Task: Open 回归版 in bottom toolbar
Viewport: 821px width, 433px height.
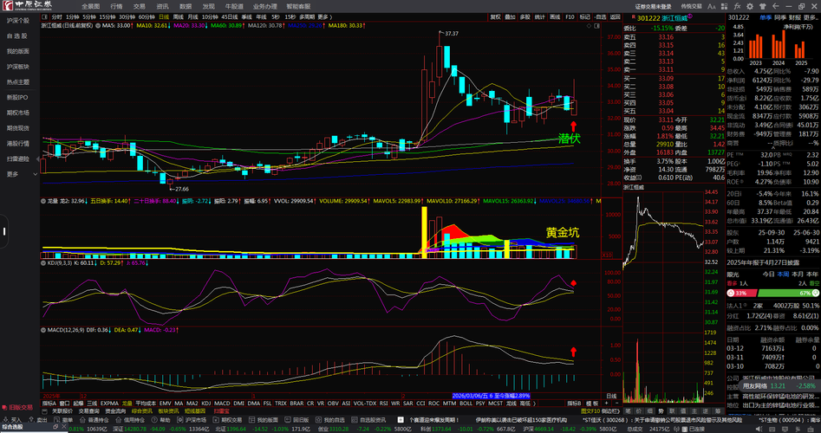Action: [296, 420]
